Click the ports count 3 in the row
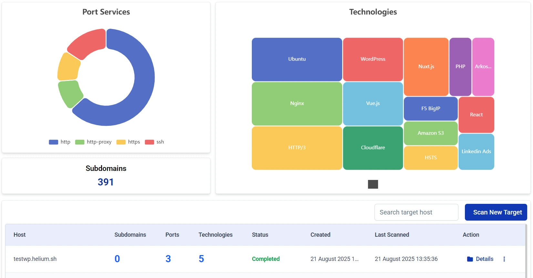 pos(168,259)
